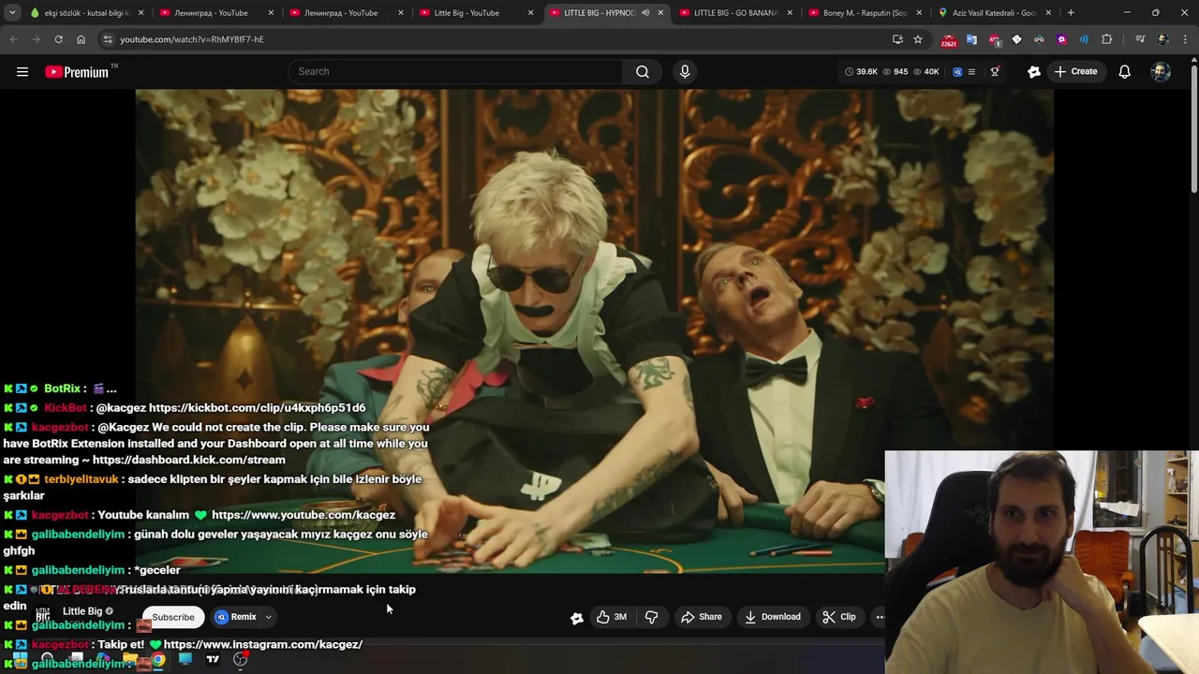1199x674 pixels.
Task: Mute the tab audio speaker icon
Action: click(x=645, y=13)
